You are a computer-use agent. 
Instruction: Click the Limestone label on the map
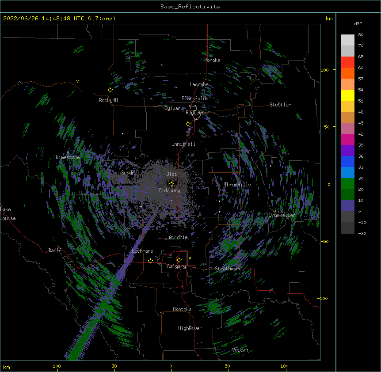(68, 157)
